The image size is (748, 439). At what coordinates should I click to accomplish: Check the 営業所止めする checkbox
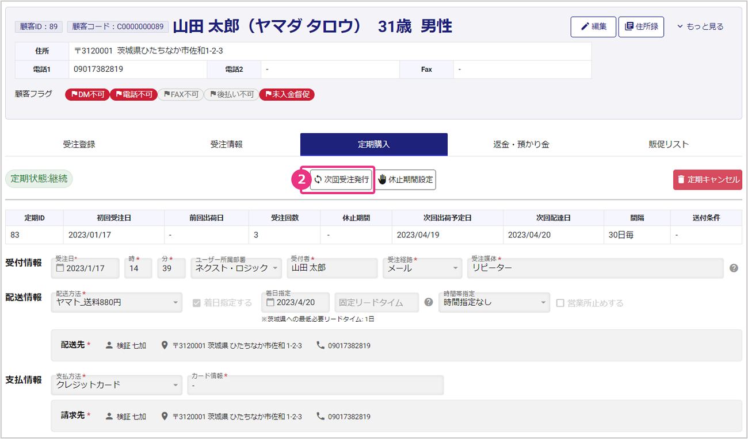(560, 303)
